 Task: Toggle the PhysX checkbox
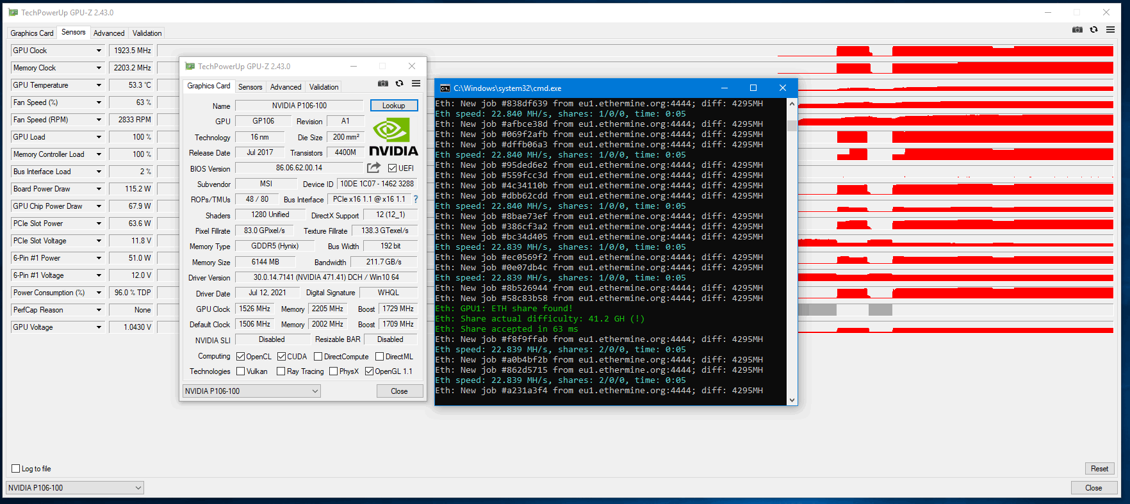click(x=333, y=371)
